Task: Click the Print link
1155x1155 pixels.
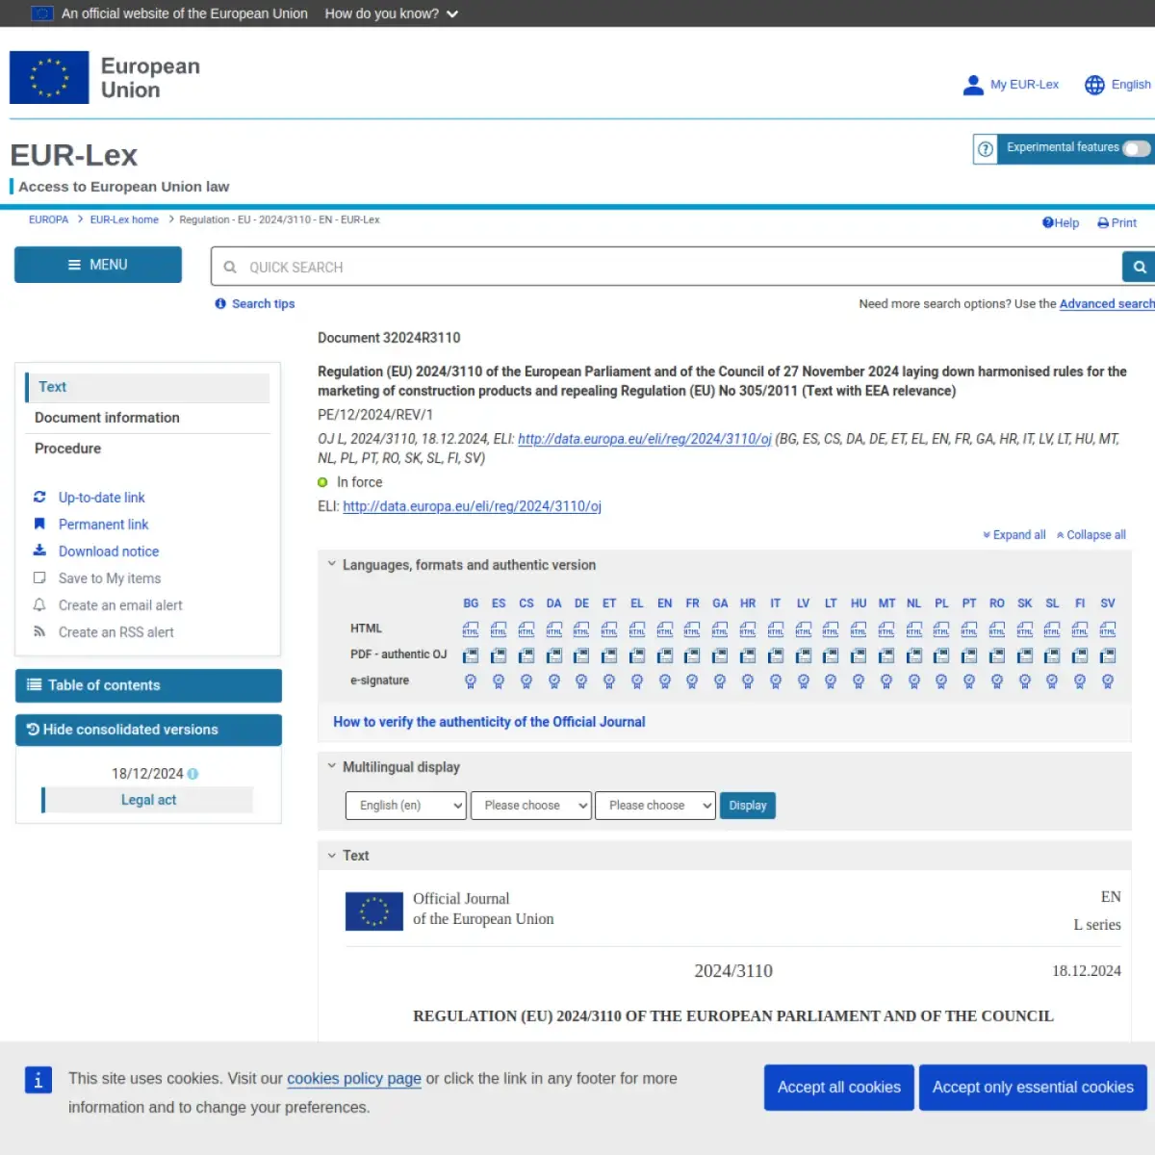Action: click(1117, 222)
